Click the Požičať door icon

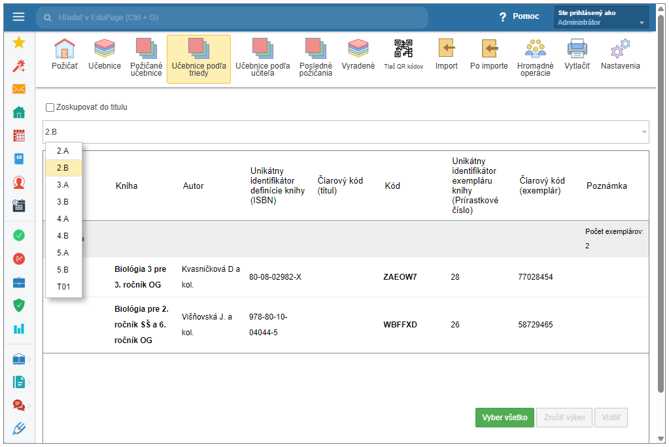(64, 49)
